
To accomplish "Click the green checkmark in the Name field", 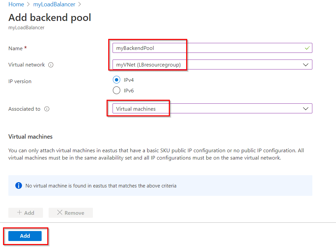I will tap(307, 48).
